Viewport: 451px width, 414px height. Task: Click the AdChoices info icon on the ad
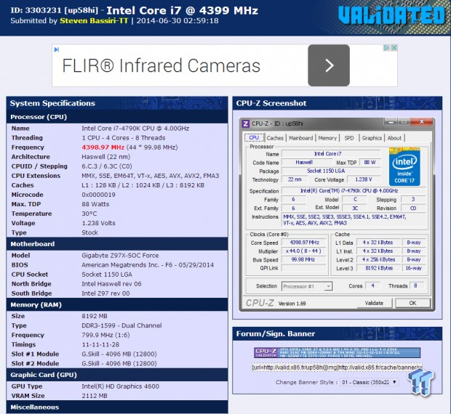(x=386, y=48)
